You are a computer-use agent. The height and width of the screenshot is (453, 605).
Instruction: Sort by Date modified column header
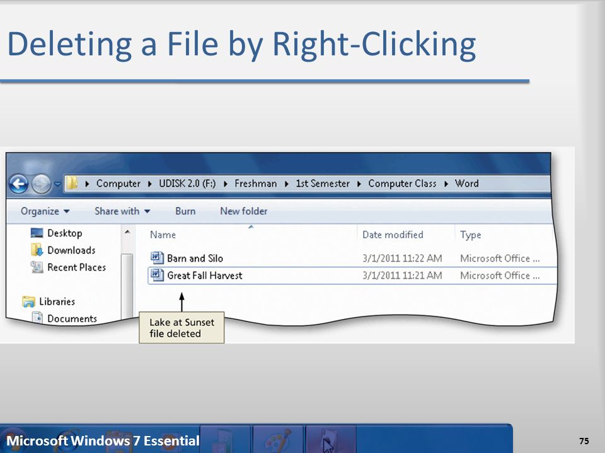click(x=393, y=235)
